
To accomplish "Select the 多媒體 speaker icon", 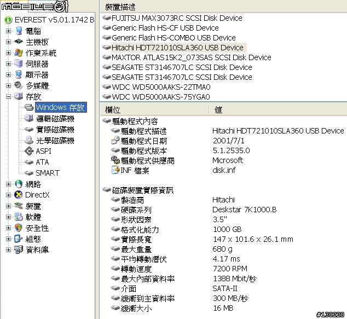I will point(19,85).
